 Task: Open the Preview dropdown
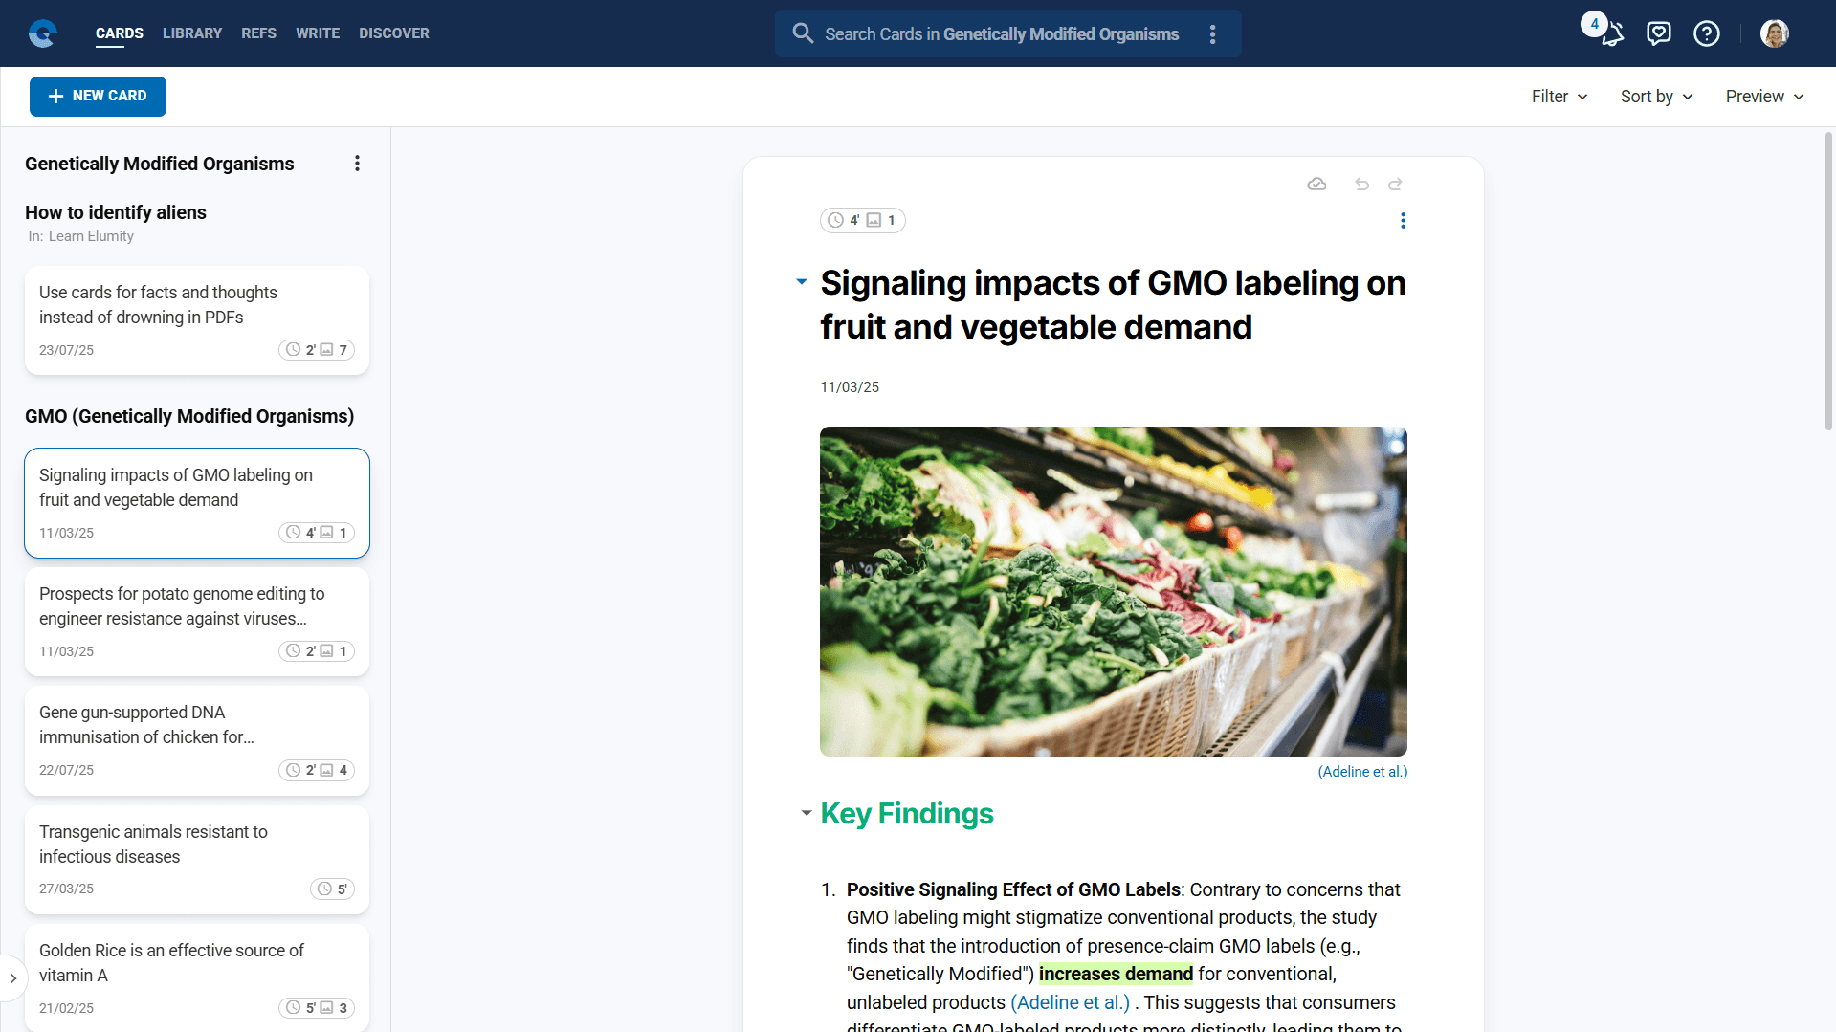click(1764, 97)
